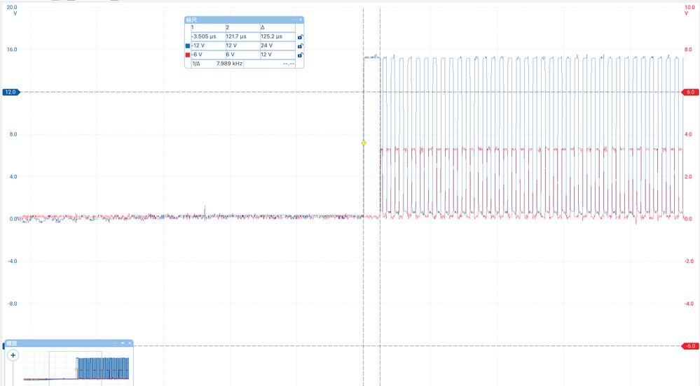This screenshot has height=386, width=700.
Task: Click the zoom-in plus button in zoom panel
Action: coord(13,355)
